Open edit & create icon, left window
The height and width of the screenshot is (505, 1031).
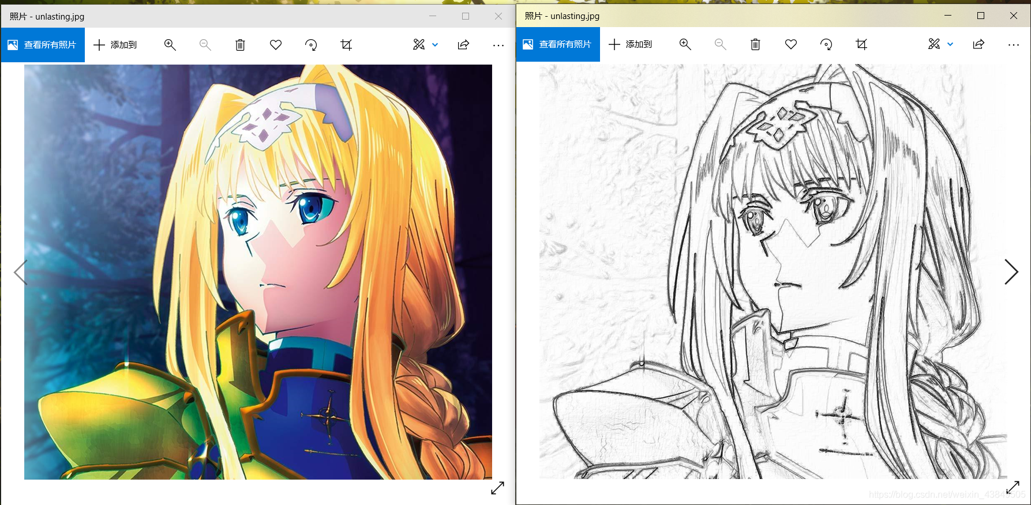[x=419, y=45]
